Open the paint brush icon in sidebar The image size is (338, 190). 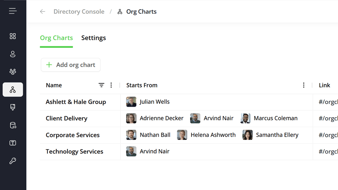[x=13, y=107]
